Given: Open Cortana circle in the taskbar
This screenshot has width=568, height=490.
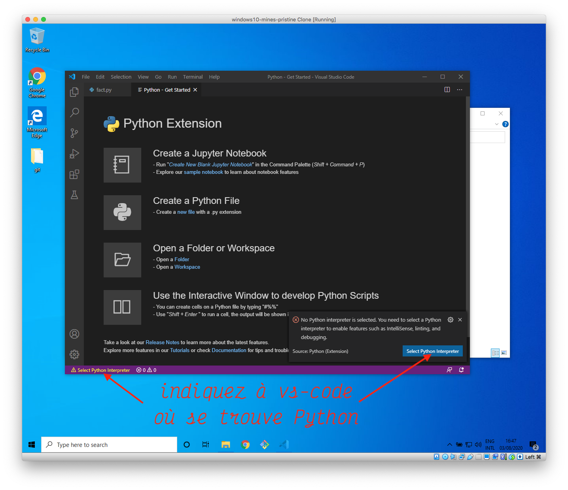Looking at the screenshot, I should (x=187, y=445).
